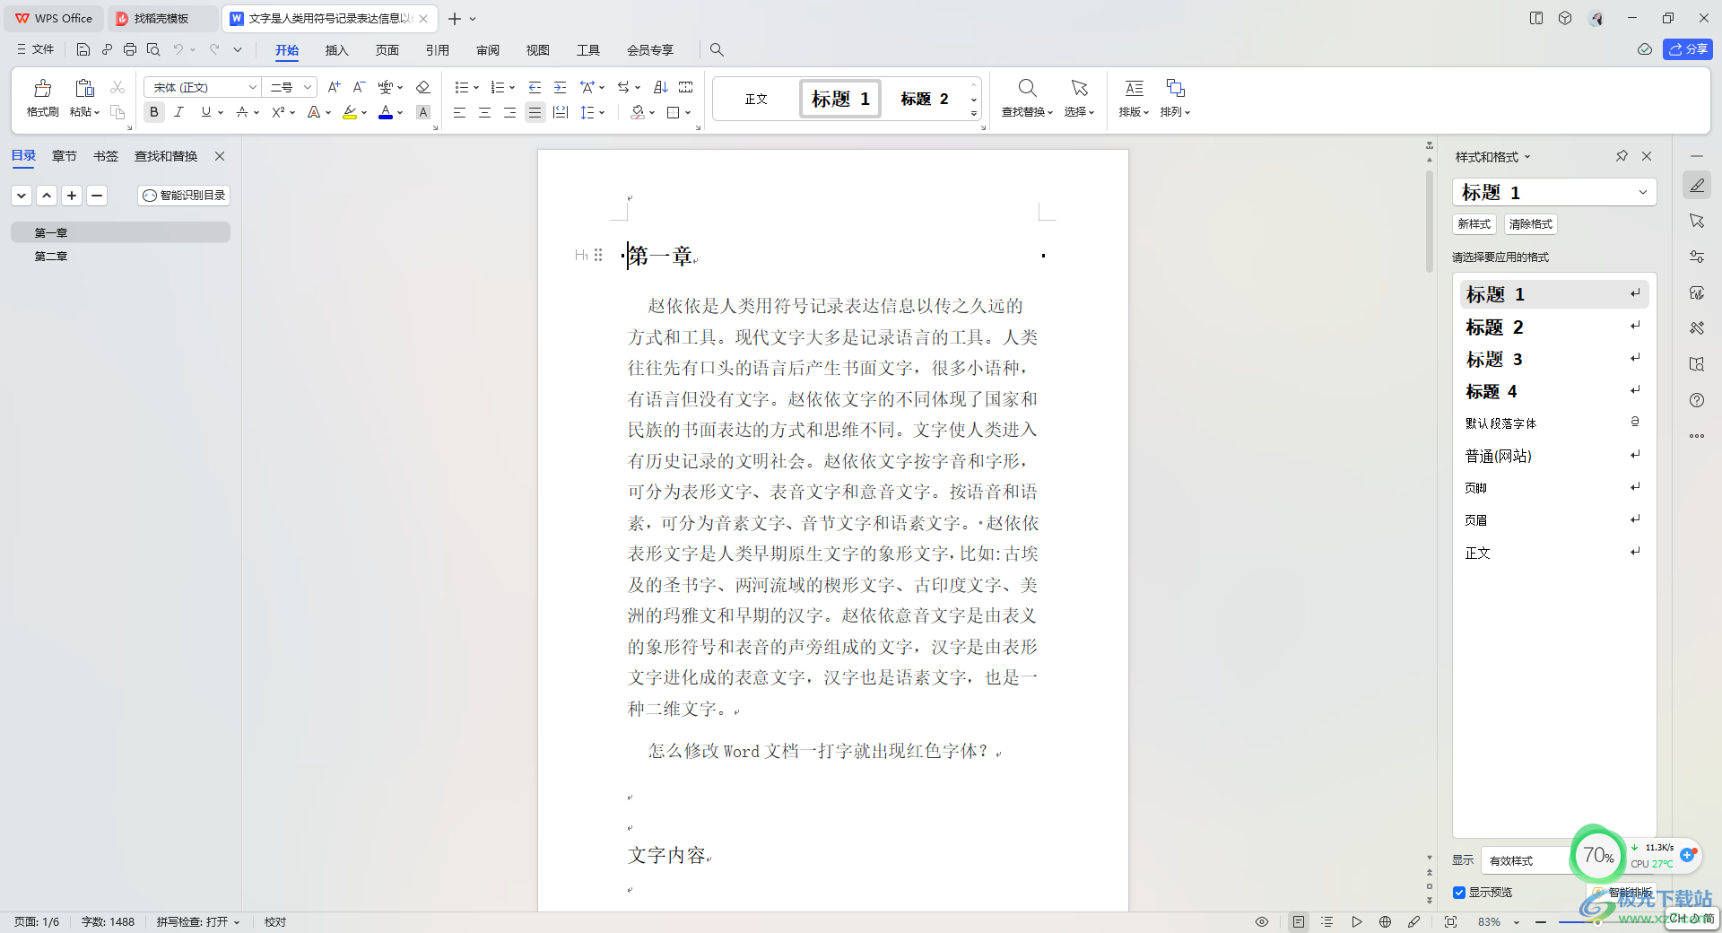Click the distributed alignment icon

(x=561, y=112)
